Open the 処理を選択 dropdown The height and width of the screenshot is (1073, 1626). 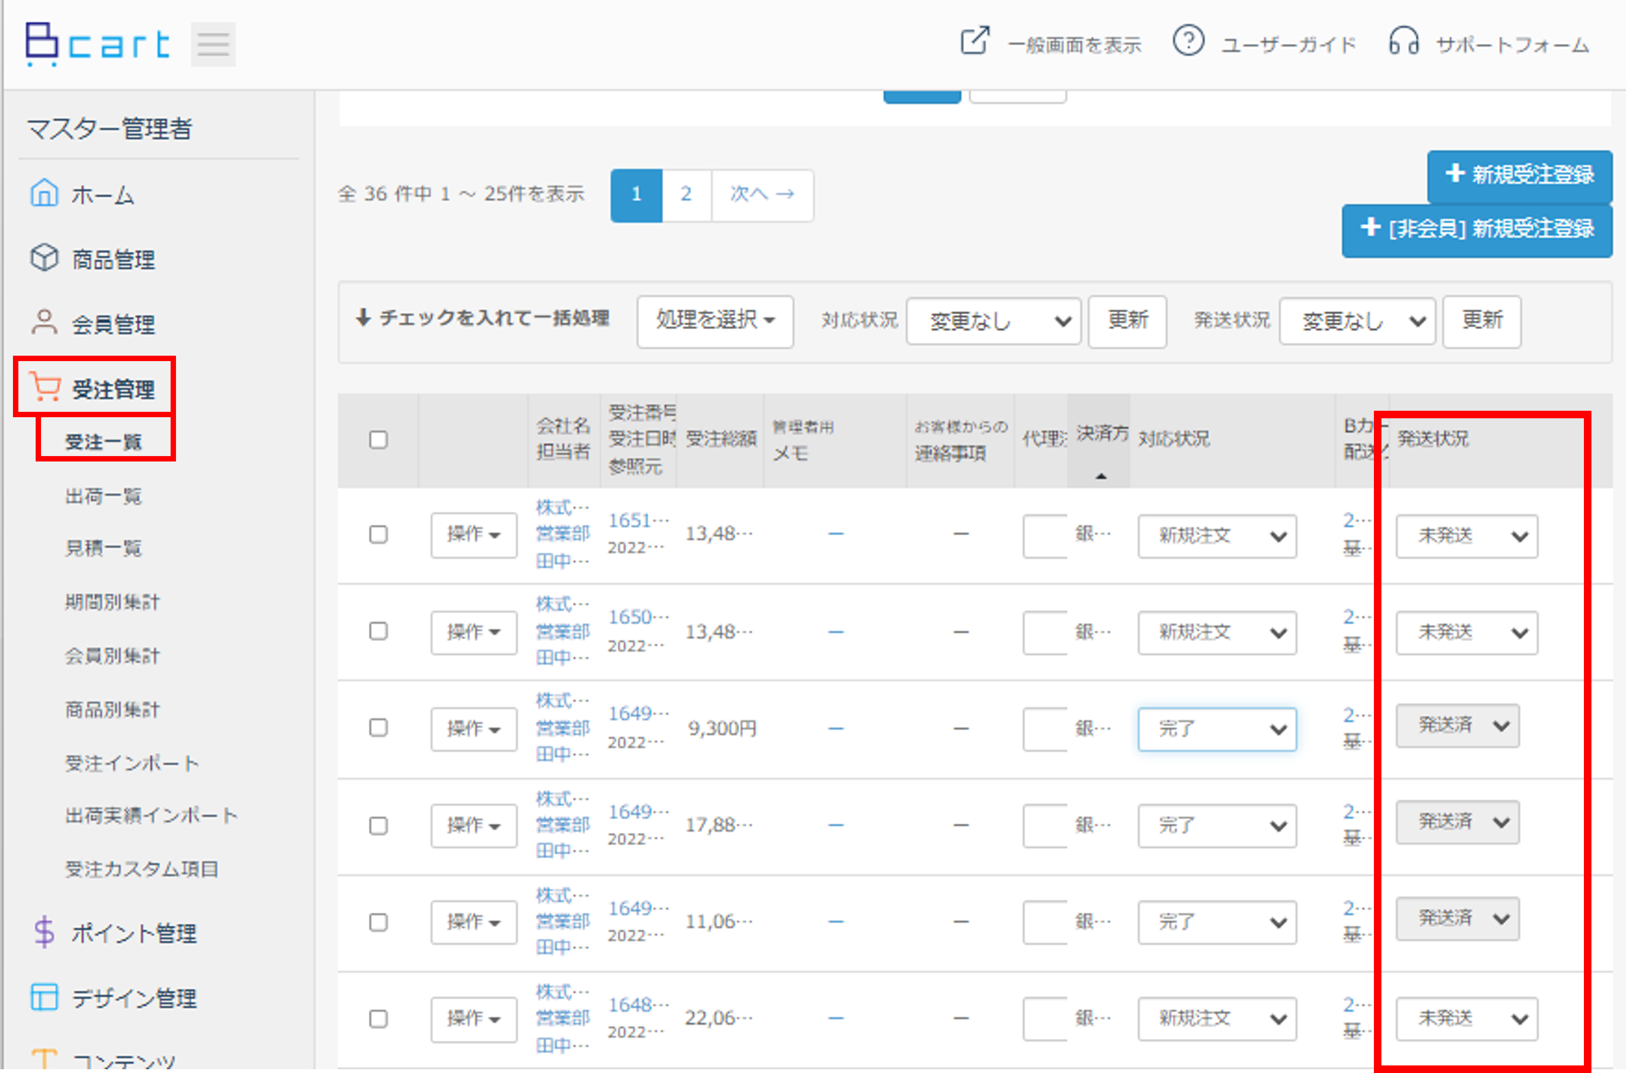(715, 321)
